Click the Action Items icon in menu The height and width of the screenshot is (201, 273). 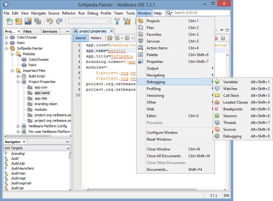coord(141,48)
